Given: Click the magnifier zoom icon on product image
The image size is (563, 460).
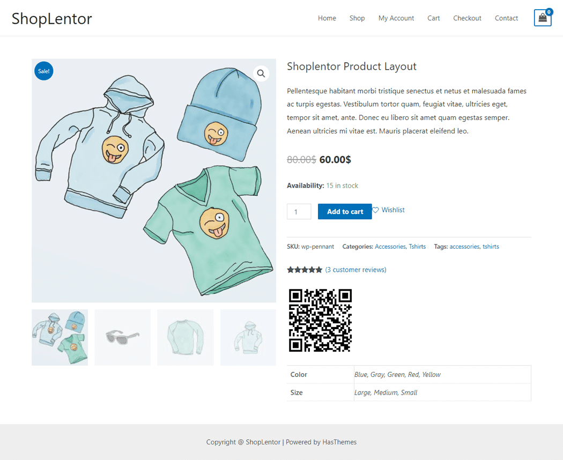Looking at the screenshot, I should [261, 73].
